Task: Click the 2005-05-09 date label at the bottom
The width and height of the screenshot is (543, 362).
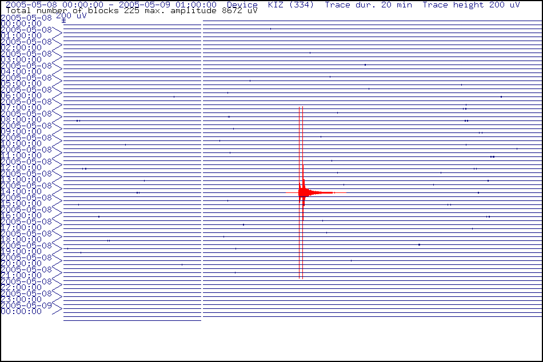Action: (x=26, y=305)
